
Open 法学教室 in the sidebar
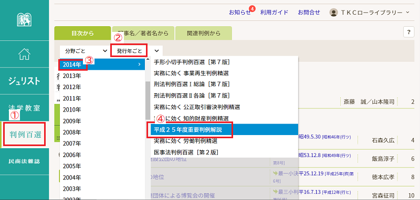coord(24,108)
